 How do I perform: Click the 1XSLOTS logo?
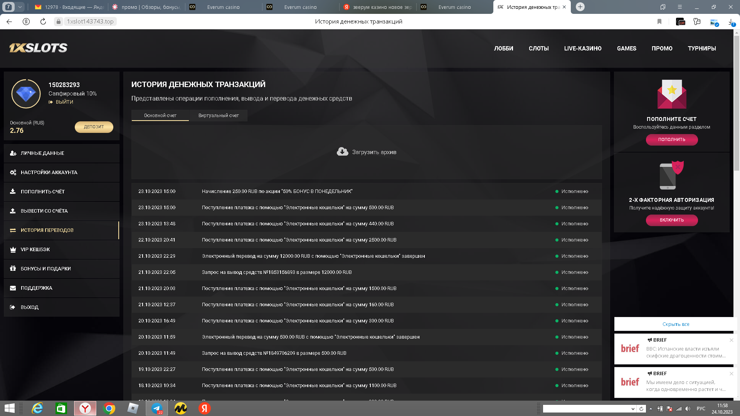[38, 48]
